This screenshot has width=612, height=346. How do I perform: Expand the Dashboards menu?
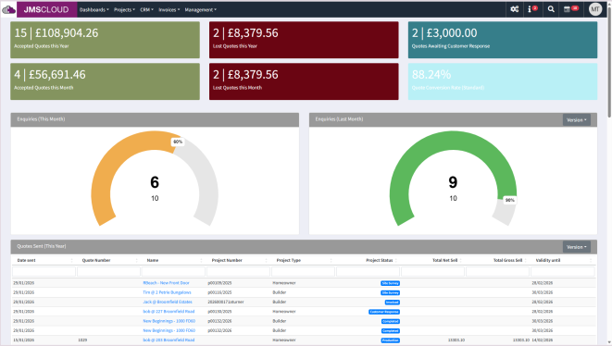coord(94,10)
